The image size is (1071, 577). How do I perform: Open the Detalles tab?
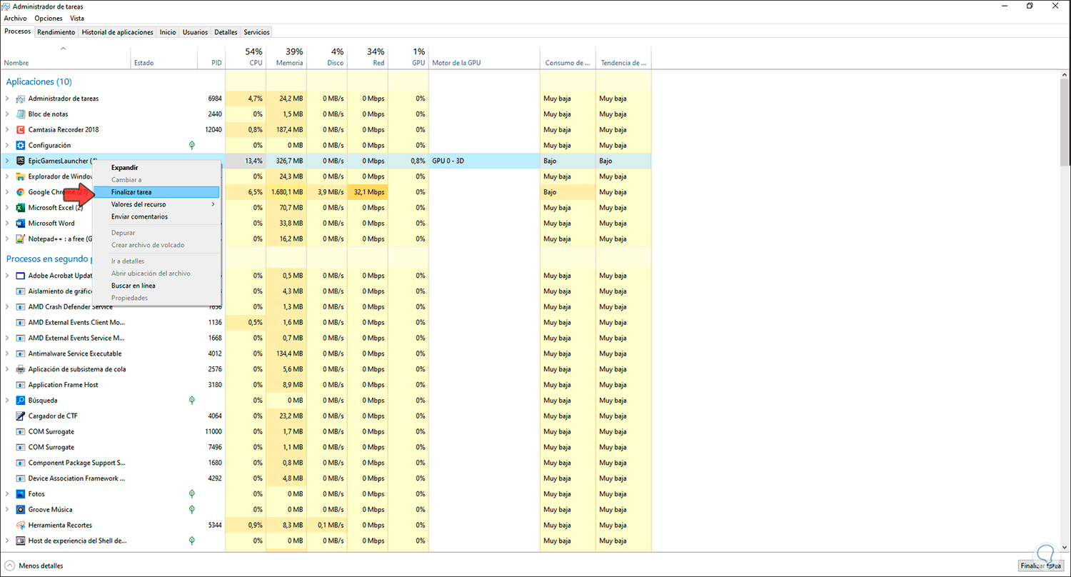(226, 32)
